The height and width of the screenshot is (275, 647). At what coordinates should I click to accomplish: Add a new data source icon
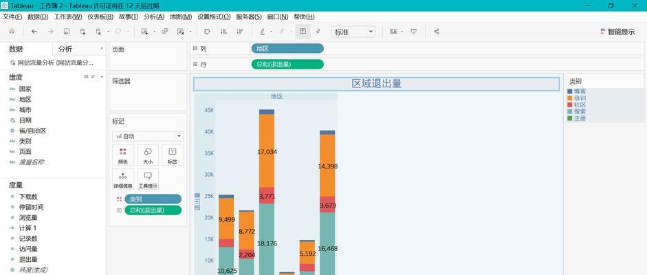(x=83, y=32)
